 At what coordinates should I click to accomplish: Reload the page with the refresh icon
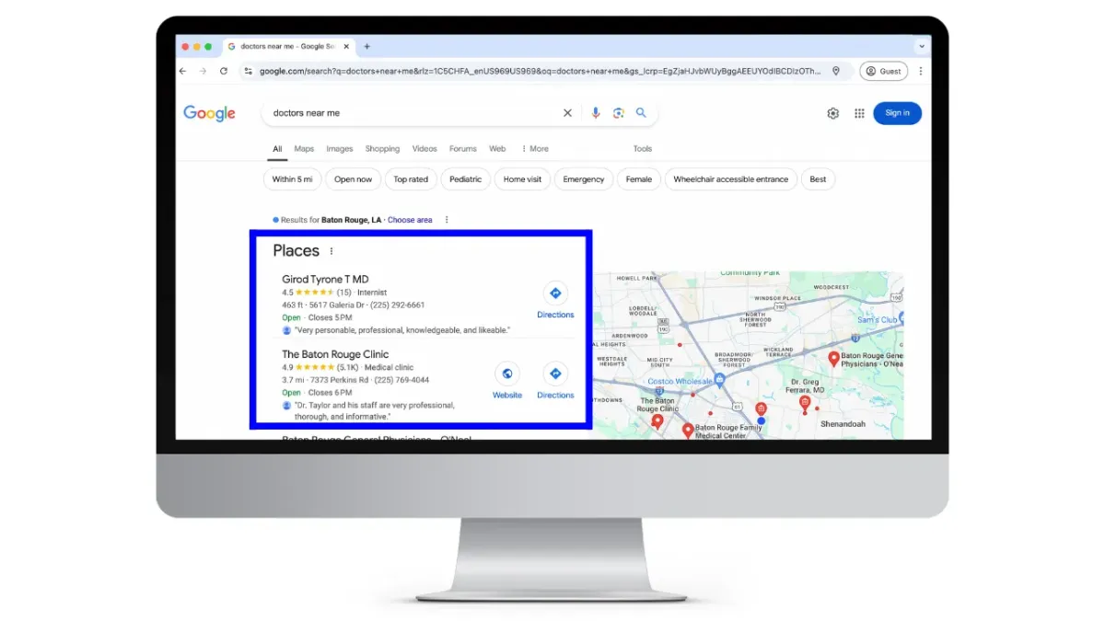[x=224, y=71]
